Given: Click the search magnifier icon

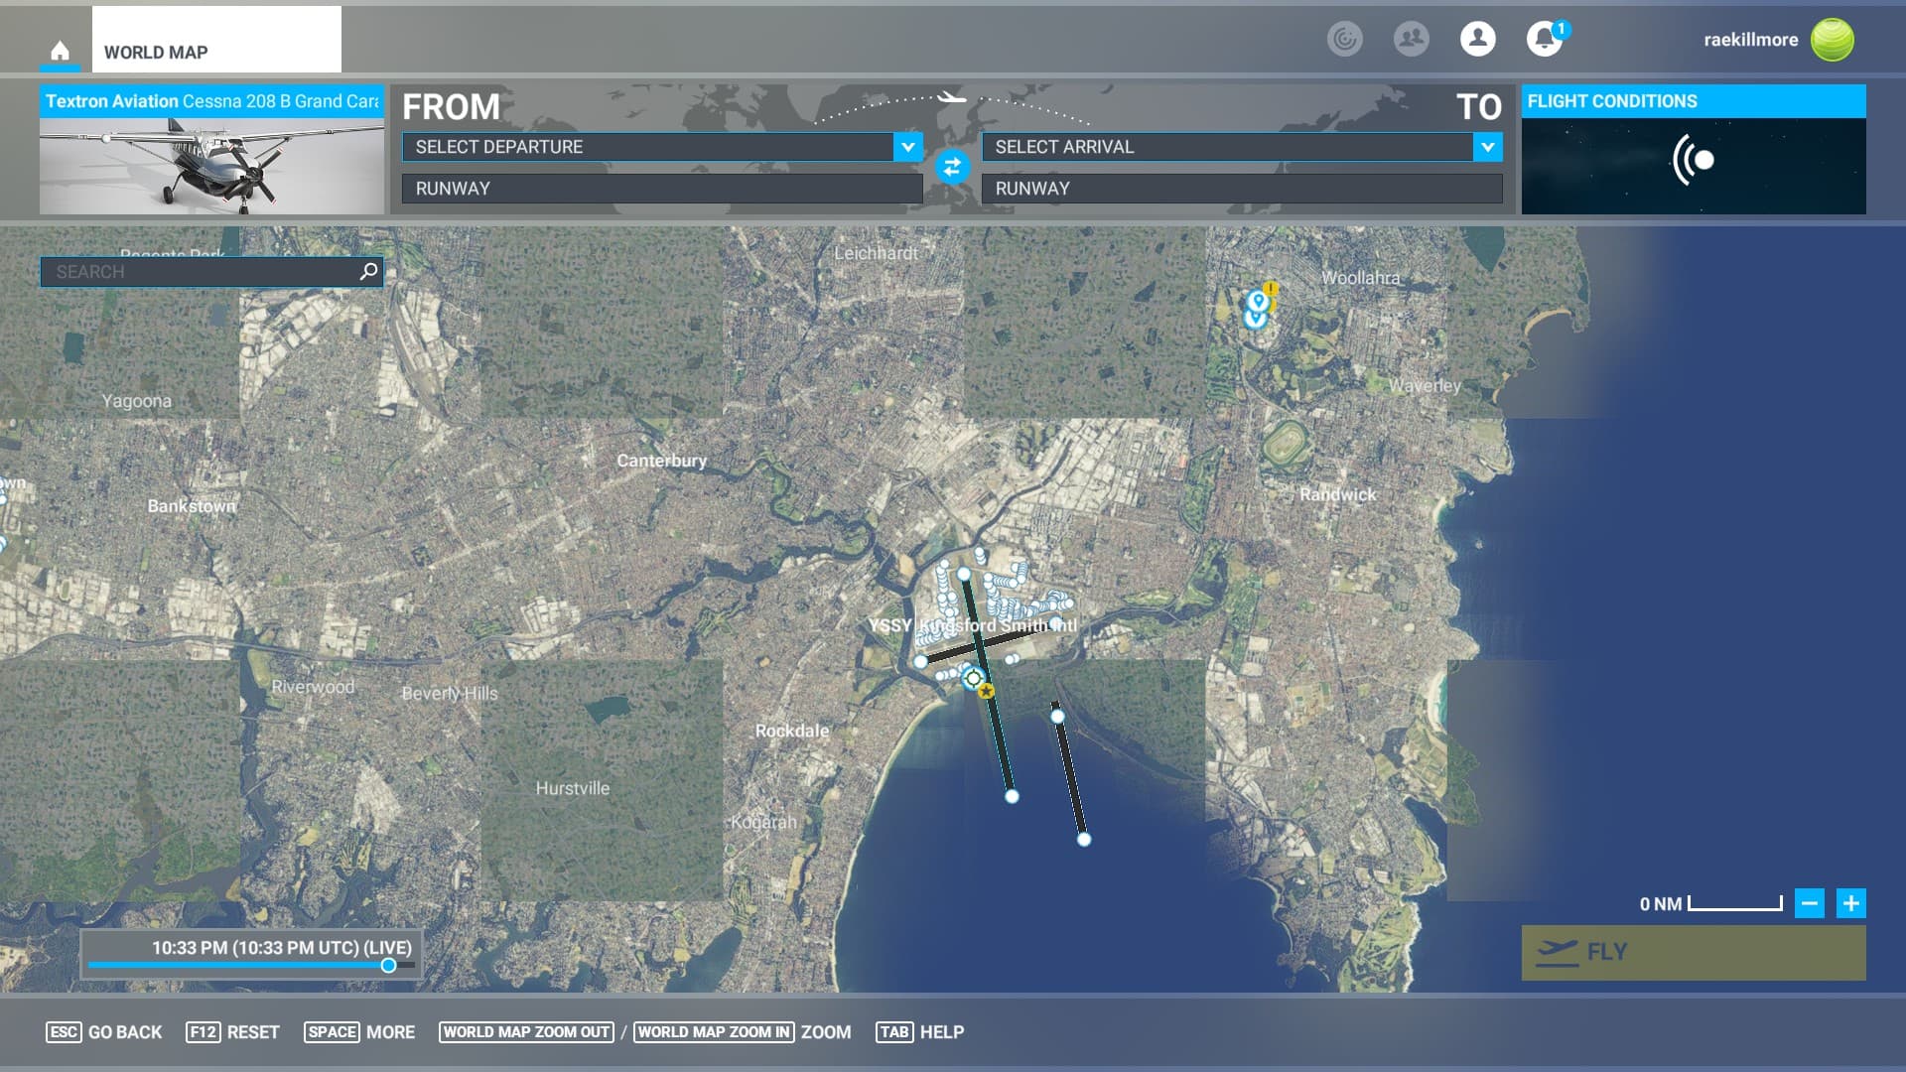Looking at the screenshot, I should [x=368, y=271].
